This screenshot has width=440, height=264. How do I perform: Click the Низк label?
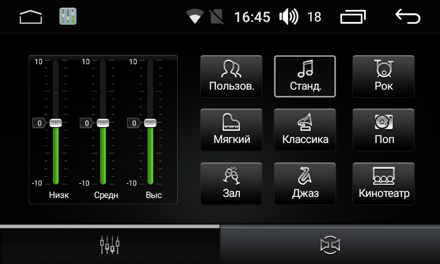[x=59, y=195]
